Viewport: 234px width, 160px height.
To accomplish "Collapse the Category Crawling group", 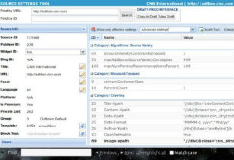I will (x=92, y=96).
